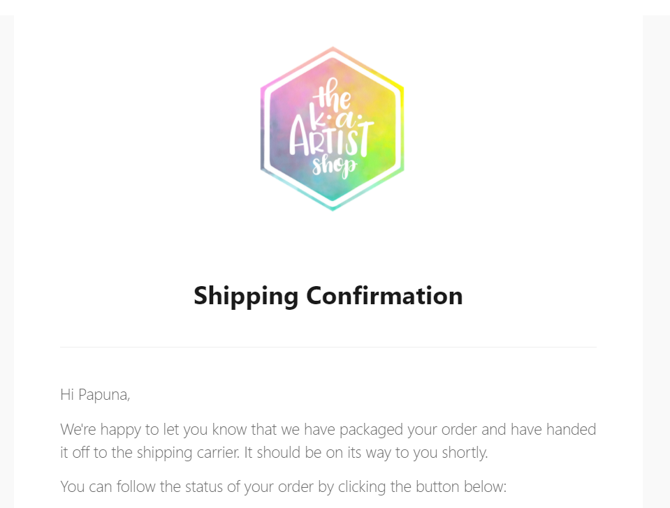The height and width of the screenshot is (508, 670).
Task: Click the word 'Shipping' in heading
Action: coord(245,296)
